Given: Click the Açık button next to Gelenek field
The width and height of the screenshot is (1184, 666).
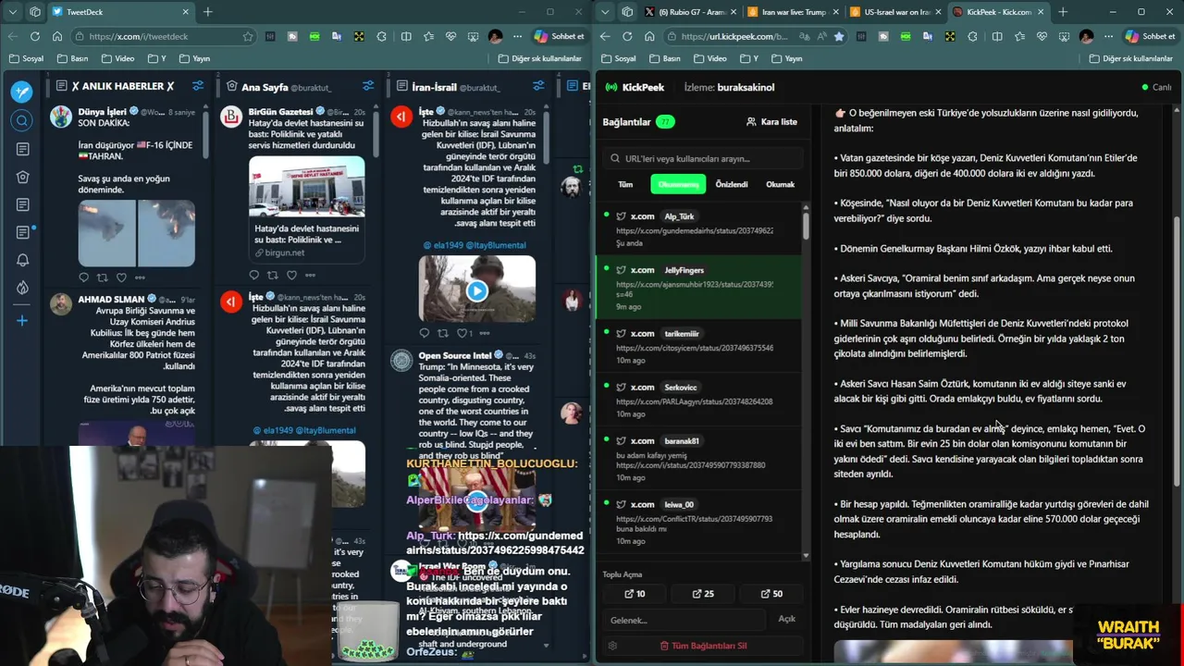Looking at the screenshot, I should (786, 619).
